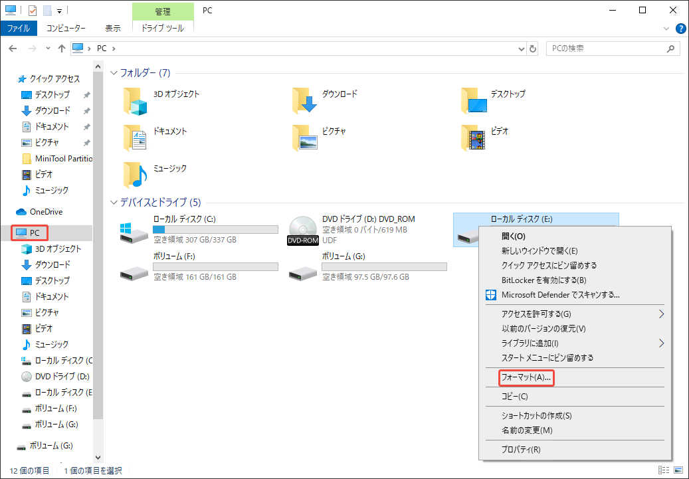Click the G: drive usage bar
The height and width of the screenshot is (479, 689).
coord(384,267)
